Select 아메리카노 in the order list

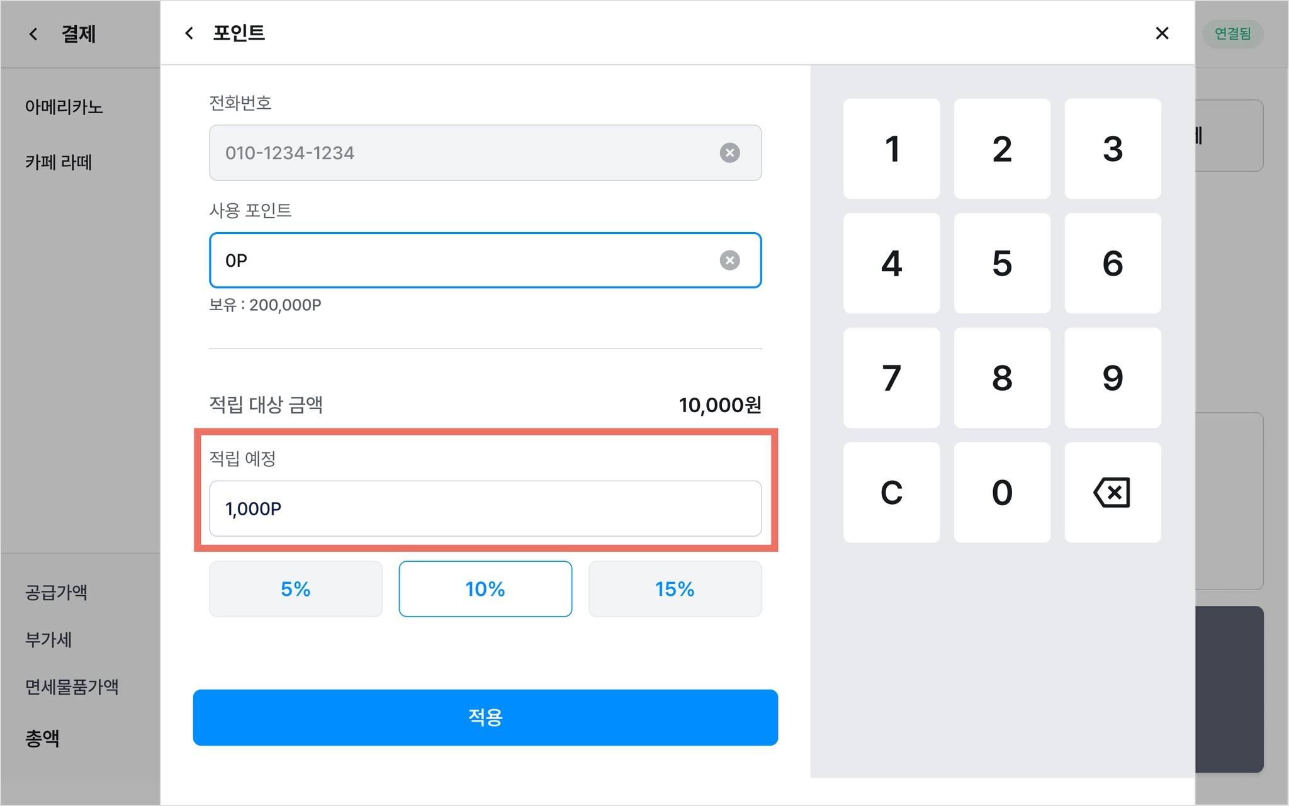[x=64, y=107]
